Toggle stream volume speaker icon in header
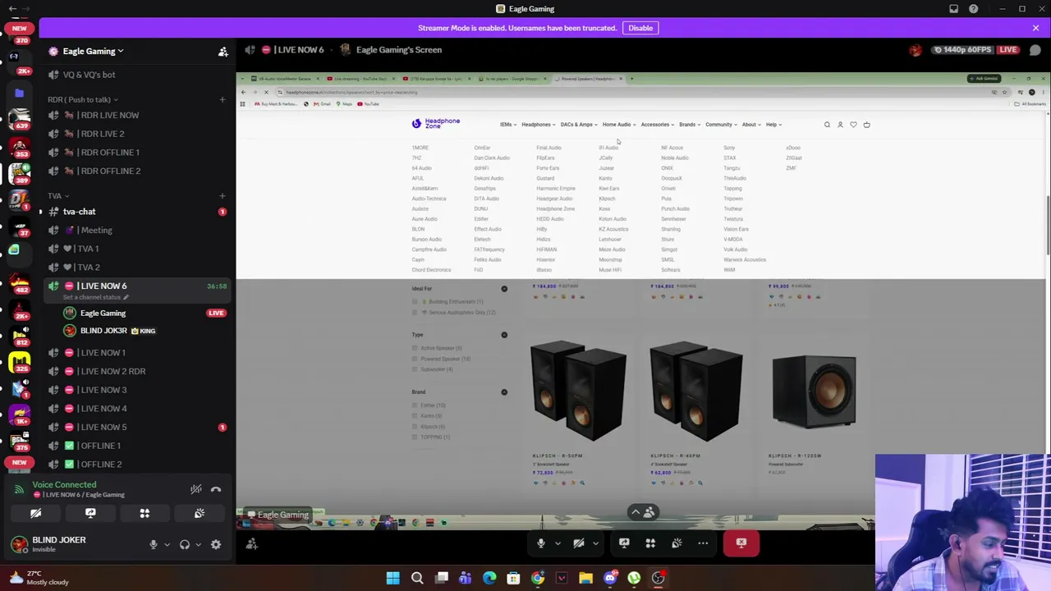 click(x=250, y=50)
